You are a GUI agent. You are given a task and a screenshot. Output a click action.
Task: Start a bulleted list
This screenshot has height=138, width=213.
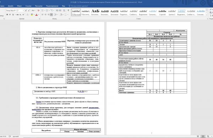(x=42, y=10)
